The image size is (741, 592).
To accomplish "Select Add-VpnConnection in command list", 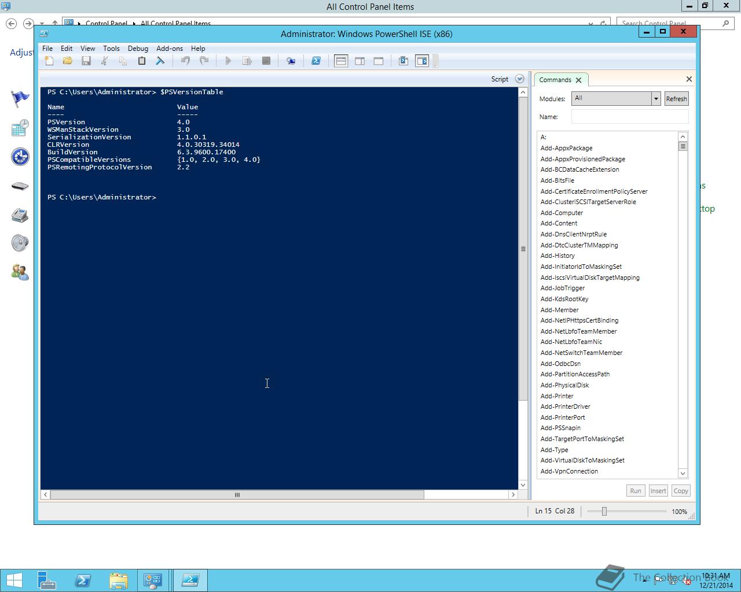I will pos(569,471).
